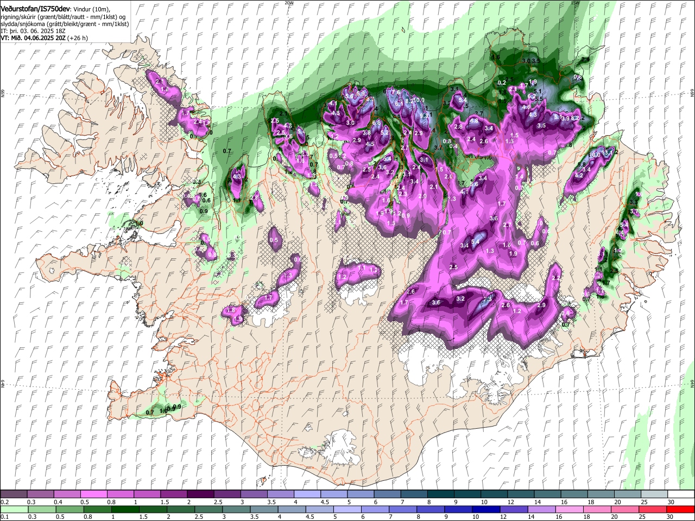Click the '2.5' label on the upper snow scale
The height and width of the screenshot is (521, 695).
[218, 502]
